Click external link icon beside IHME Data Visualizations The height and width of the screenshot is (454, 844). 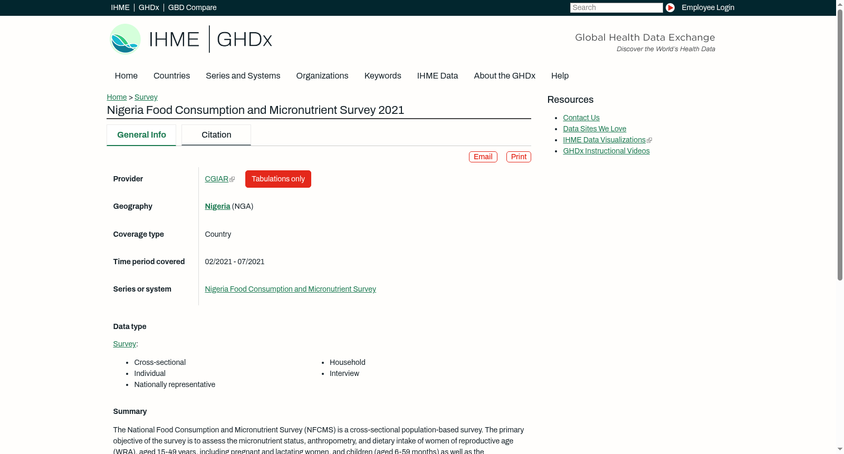(649, 140)
